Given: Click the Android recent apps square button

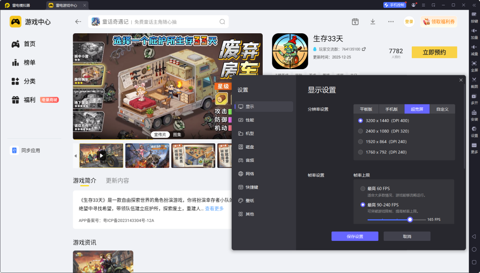Looking at the screenshot, I should pos(474,262).
